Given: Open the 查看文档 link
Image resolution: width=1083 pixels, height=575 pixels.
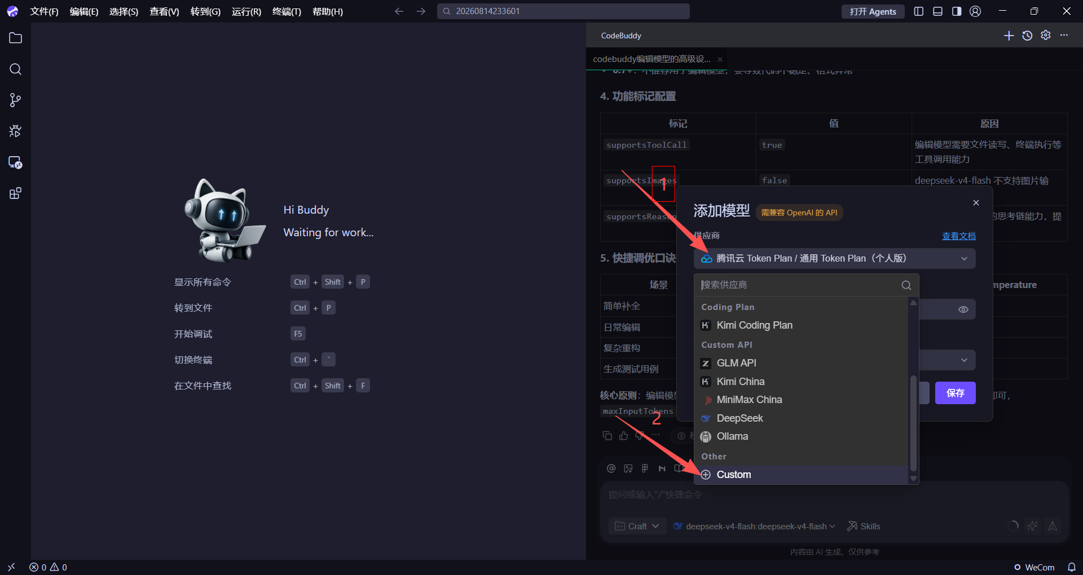Looking at the screenshot, I should tap(958, 236).
